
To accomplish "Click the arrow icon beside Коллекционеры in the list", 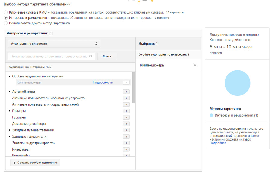I will pyautogui.click(x=126, y=82).
